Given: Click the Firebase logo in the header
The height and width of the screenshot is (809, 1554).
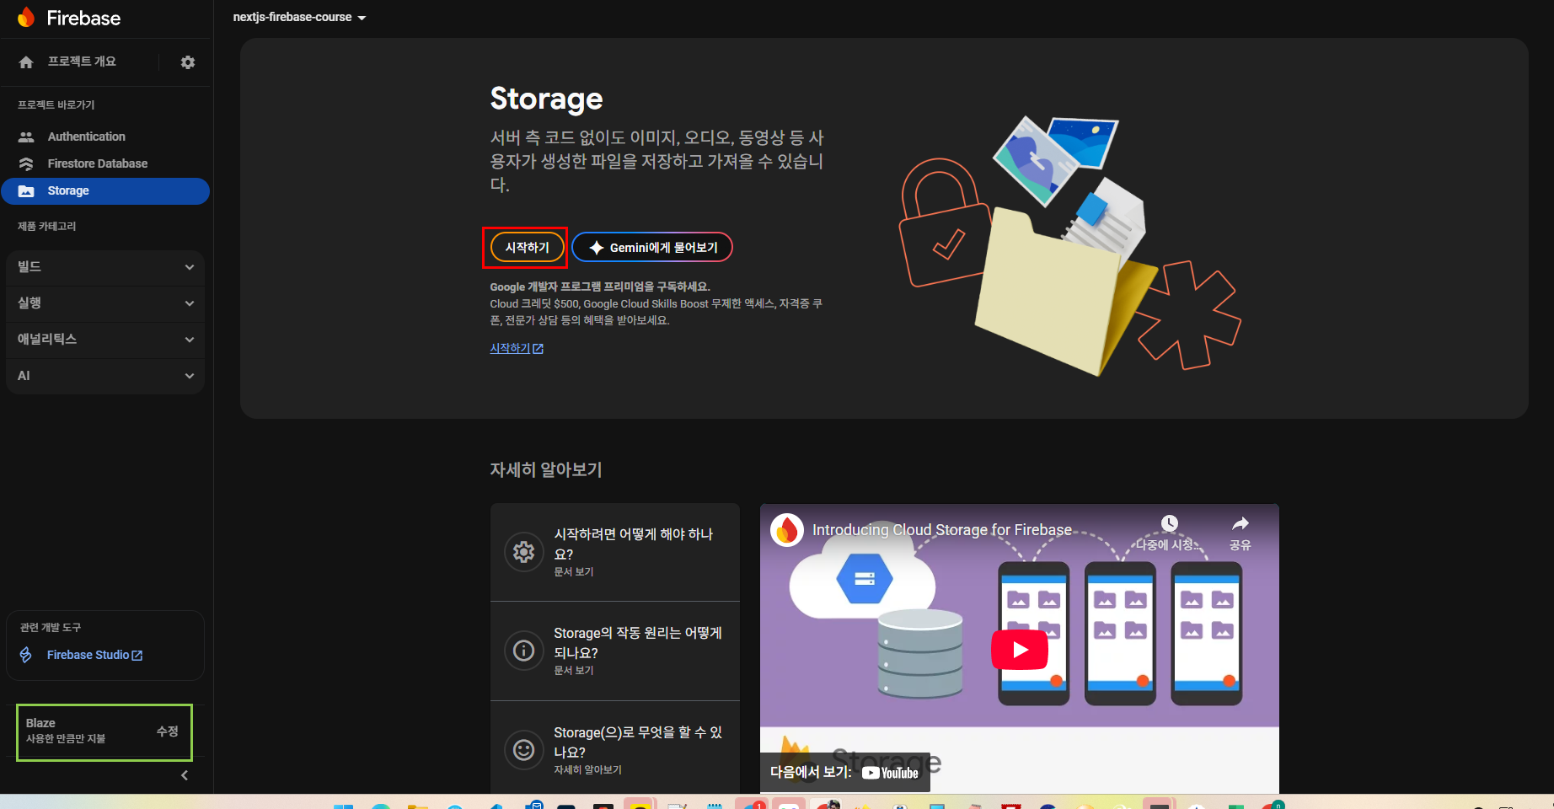Looking at the screenshot, I should (x=68, y=18).
